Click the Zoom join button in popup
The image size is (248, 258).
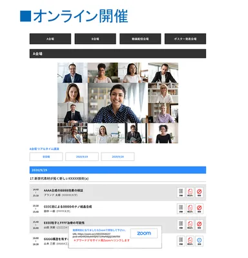(x=144, y=233)
